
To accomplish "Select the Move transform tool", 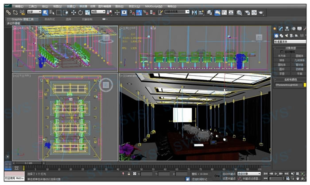I will pos(74,12).
